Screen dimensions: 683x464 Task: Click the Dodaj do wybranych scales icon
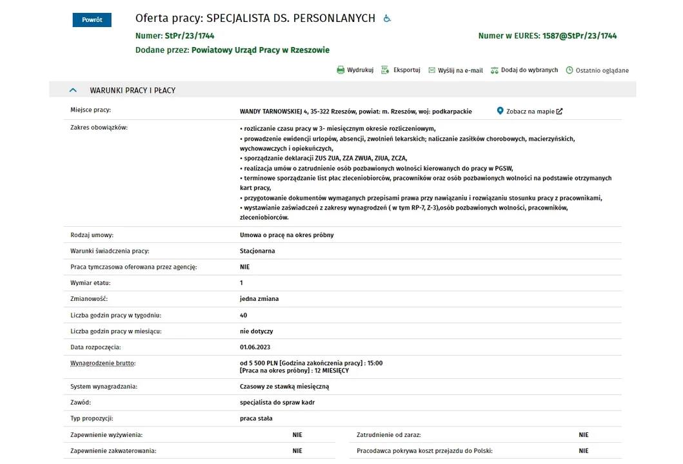[495, 70]
